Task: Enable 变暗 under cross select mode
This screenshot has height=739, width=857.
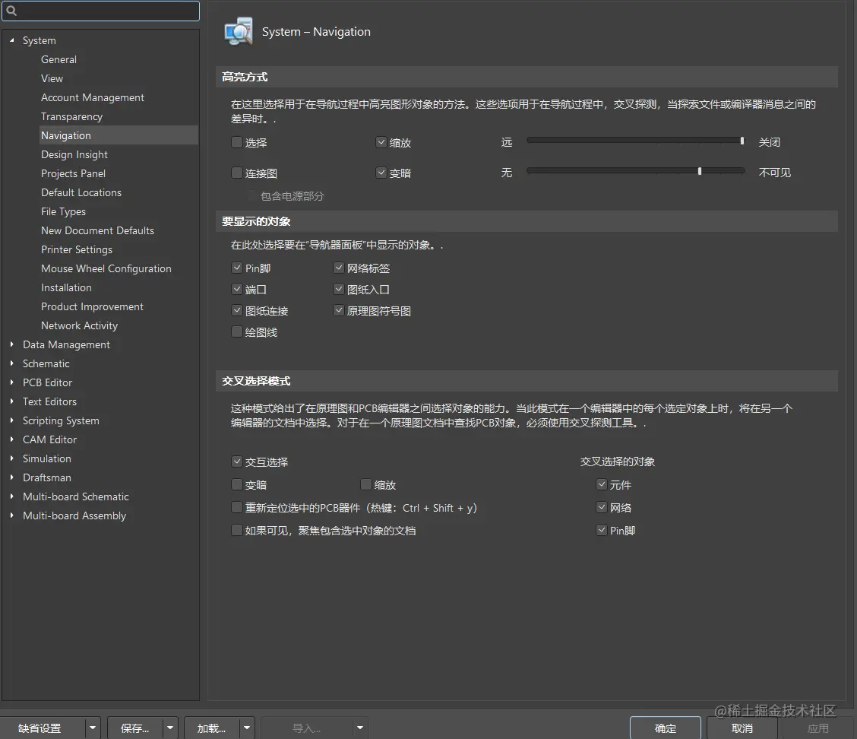Action: click(236, 484)
